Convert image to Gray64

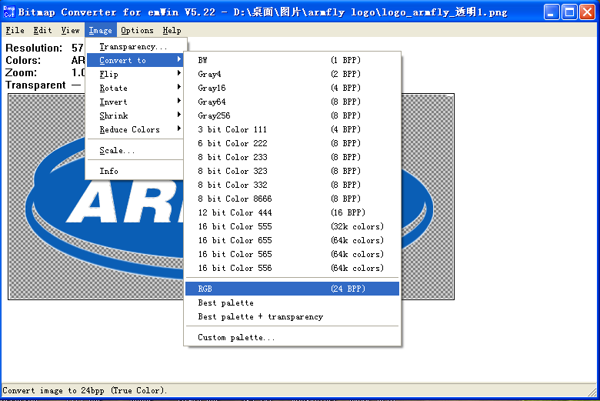(x=292, y=101)
